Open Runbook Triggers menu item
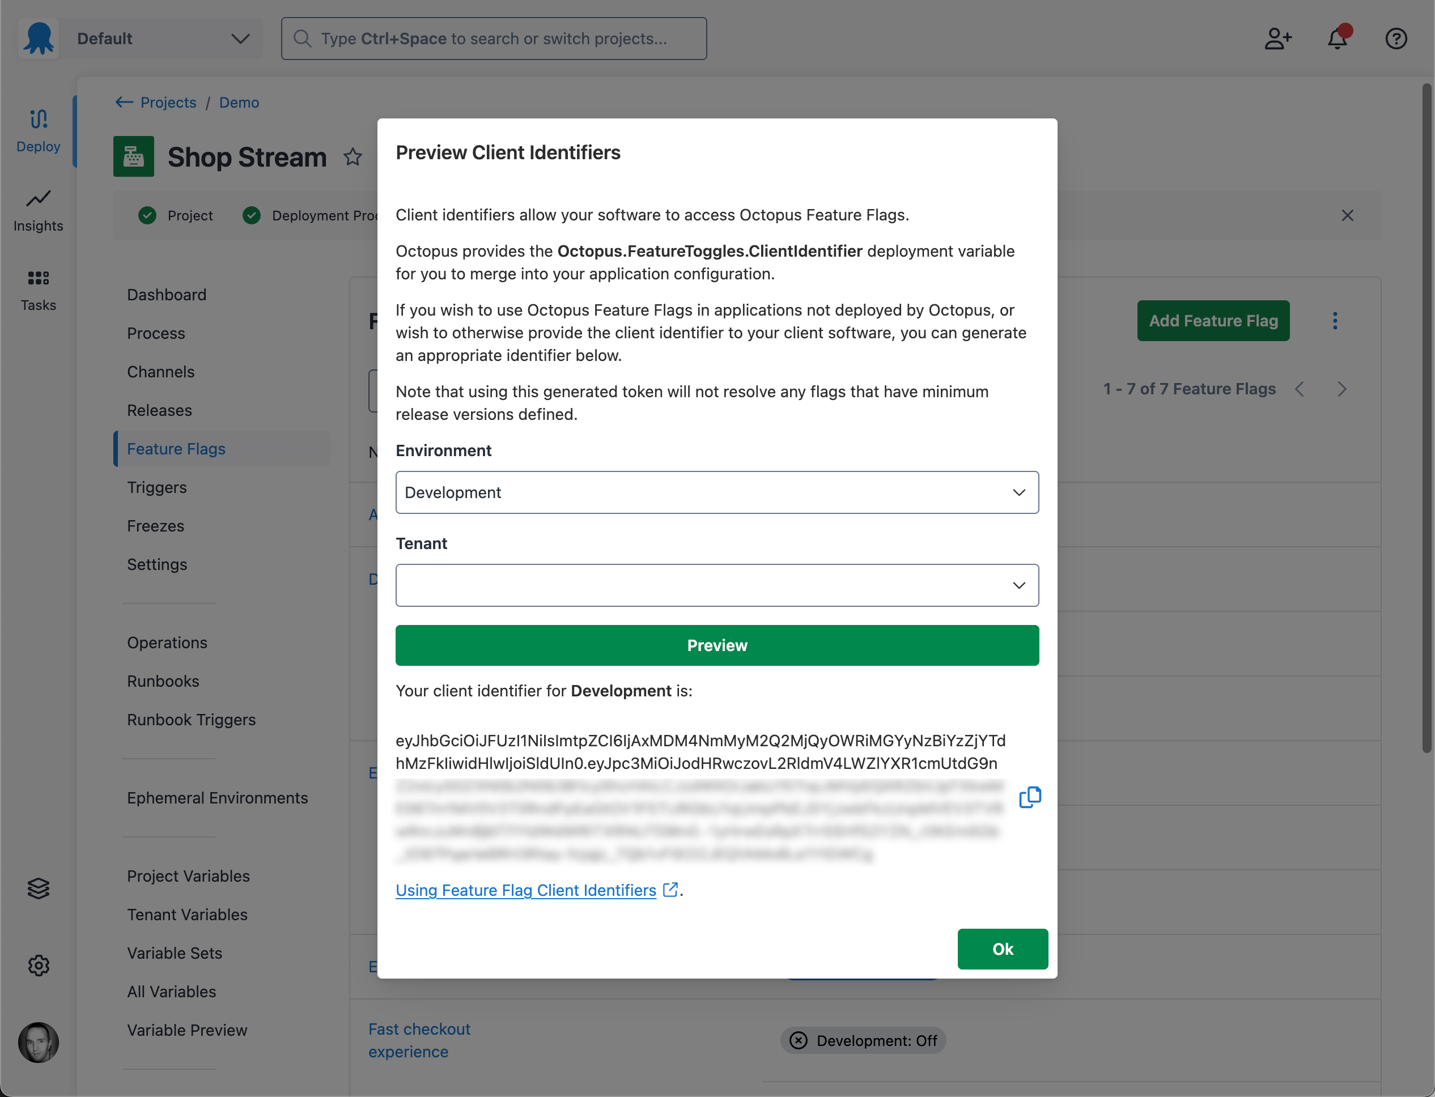Screen dimensions: 1435x1097 click(192, 720)
